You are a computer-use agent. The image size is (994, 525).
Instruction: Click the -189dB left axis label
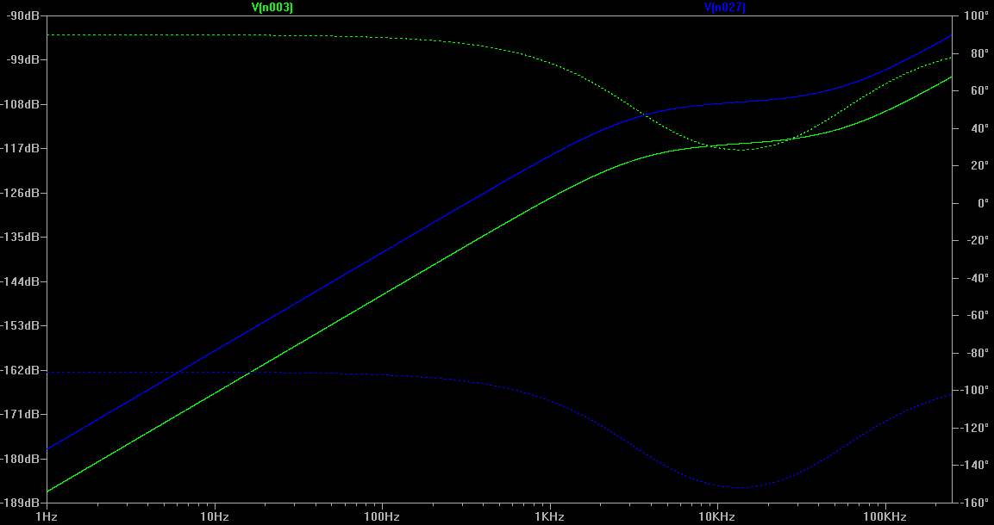coord(20,503)
